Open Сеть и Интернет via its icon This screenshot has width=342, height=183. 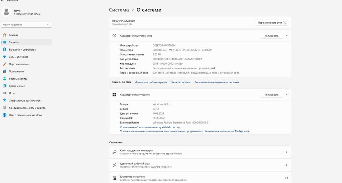coord(4,57)
